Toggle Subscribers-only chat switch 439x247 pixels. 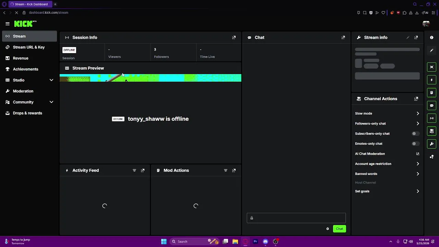click(415, 133)
